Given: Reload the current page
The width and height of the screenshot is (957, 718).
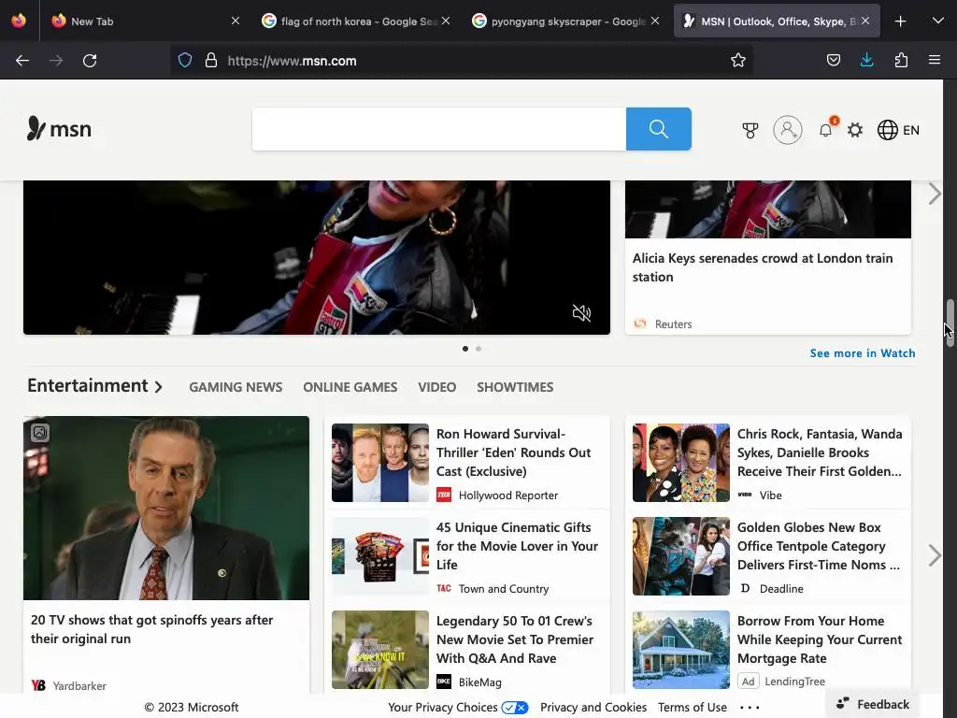Looking at the screenshot, I should coord(90,61).
